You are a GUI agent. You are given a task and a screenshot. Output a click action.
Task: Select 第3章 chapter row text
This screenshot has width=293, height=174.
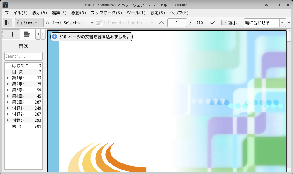click(x=19, y=90)
